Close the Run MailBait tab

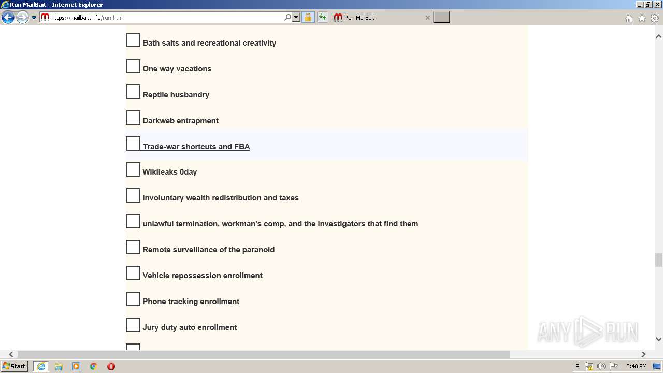click(428, 18)
